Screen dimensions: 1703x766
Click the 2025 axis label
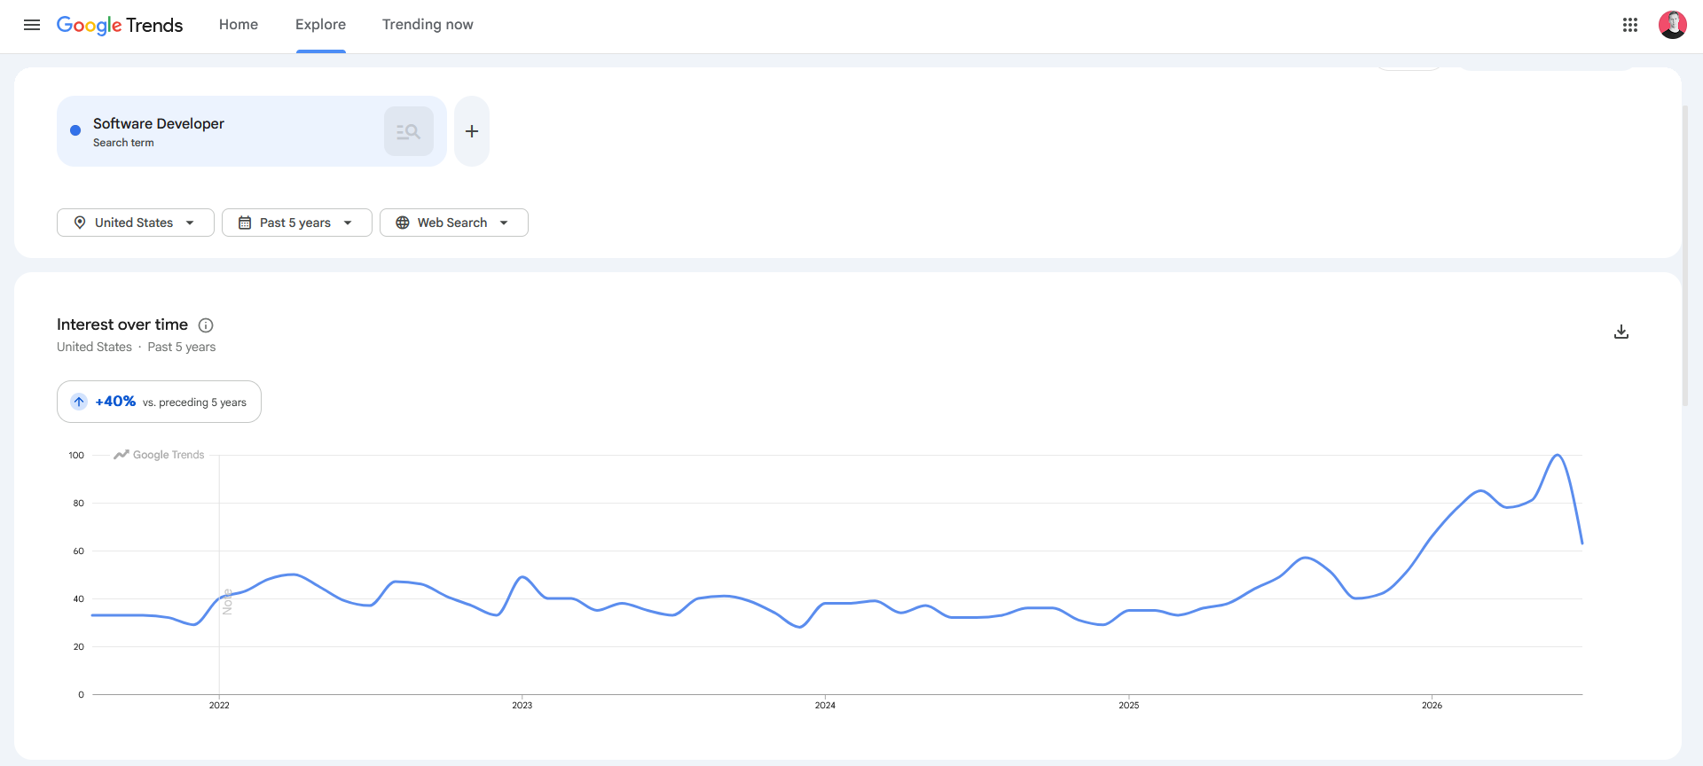click(x=1129, y=706)
